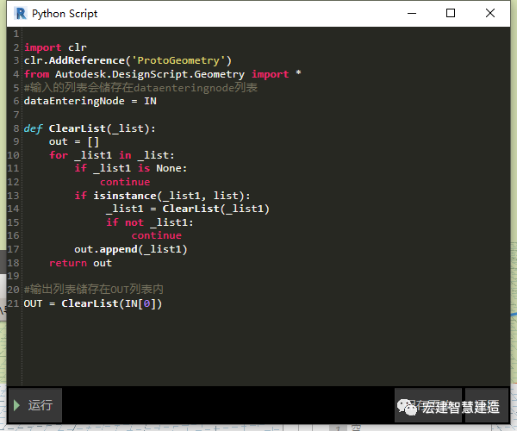517x431 pixels.
Task: Click the 'ProtoGeometry' string in the code
Action: [178, 60]
